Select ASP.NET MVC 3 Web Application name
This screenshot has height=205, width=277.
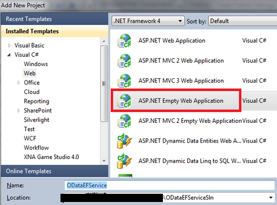coord(181,81)
